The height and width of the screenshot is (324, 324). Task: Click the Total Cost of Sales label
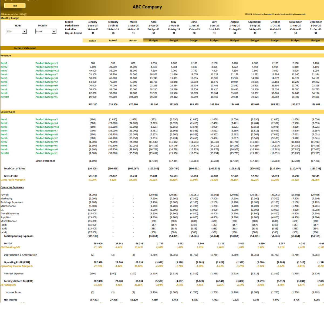[x=14, y=168]
